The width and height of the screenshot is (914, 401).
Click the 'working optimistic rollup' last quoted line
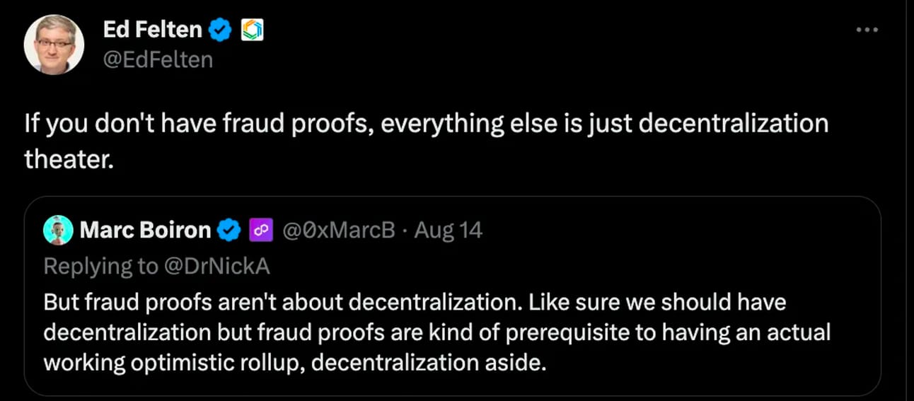pos(295,363)
